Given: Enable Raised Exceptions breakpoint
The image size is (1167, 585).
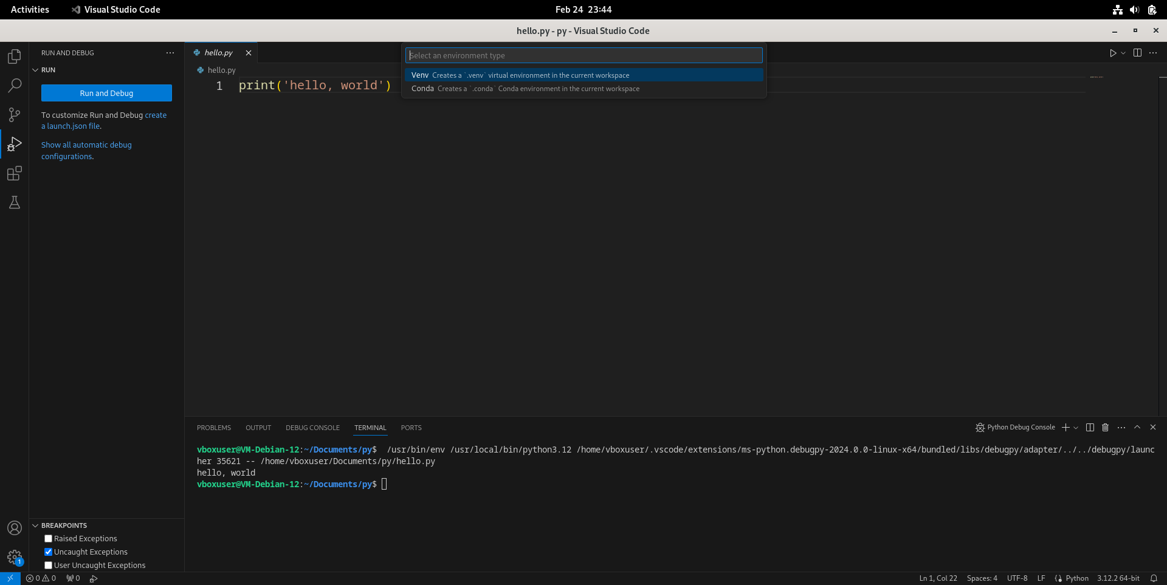Looking at the screenshot, I should pos(48,538).
